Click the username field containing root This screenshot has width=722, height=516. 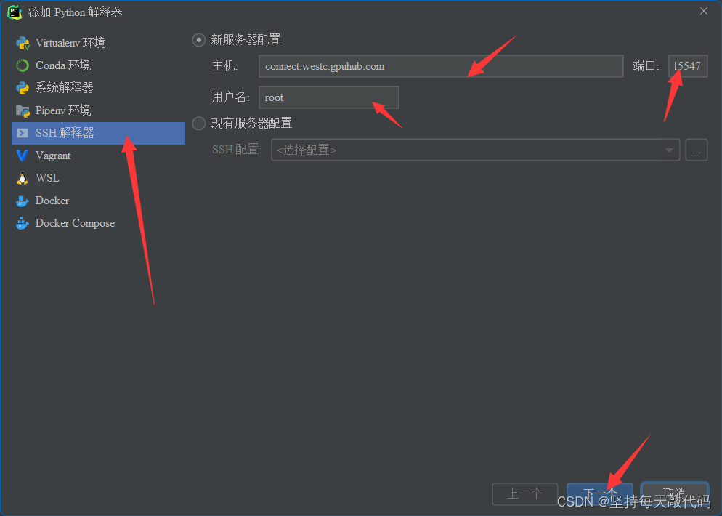pyautogui.click(x=329, y=97)
